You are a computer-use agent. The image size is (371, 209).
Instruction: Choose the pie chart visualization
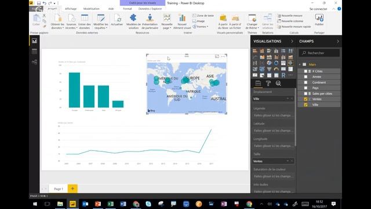(269, 63)
